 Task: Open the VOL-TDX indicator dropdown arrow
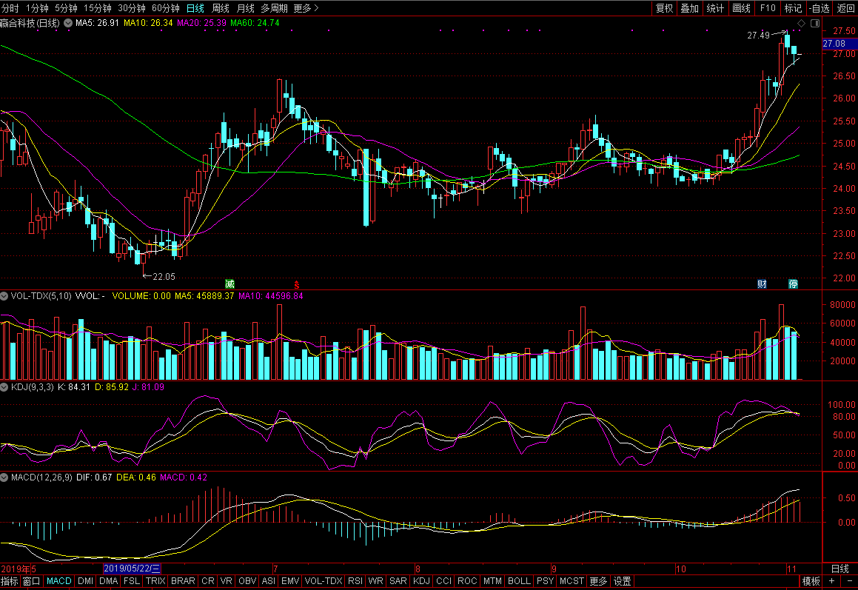(x=4, y=295)
